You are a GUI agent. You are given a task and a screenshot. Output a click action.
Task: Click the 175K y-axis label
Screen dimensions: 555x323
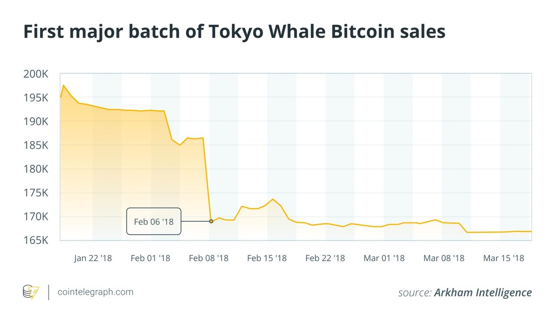point(36,193)
